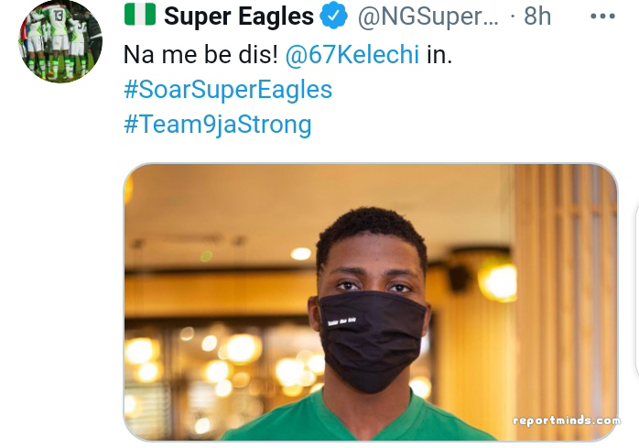The width and height of the screenshot is (639, 448).
Task: Open the Super Eagles display name
Action: pyautogui.click(x=239, y=16)
